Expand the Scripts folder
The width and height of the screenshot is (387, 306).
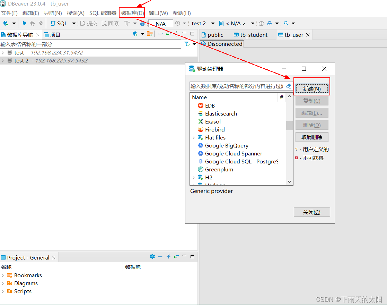click(x=3, y=291)
